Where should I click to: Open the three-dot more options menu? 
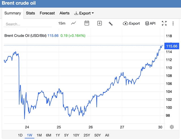pos(173,23)
